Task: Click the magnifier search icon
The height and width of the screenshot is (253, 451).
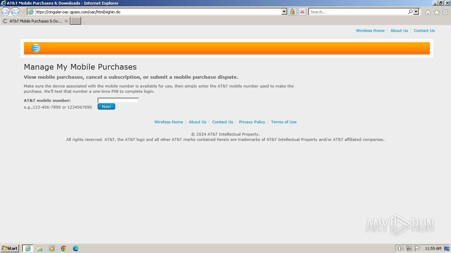Action: [x=410, y=12]
